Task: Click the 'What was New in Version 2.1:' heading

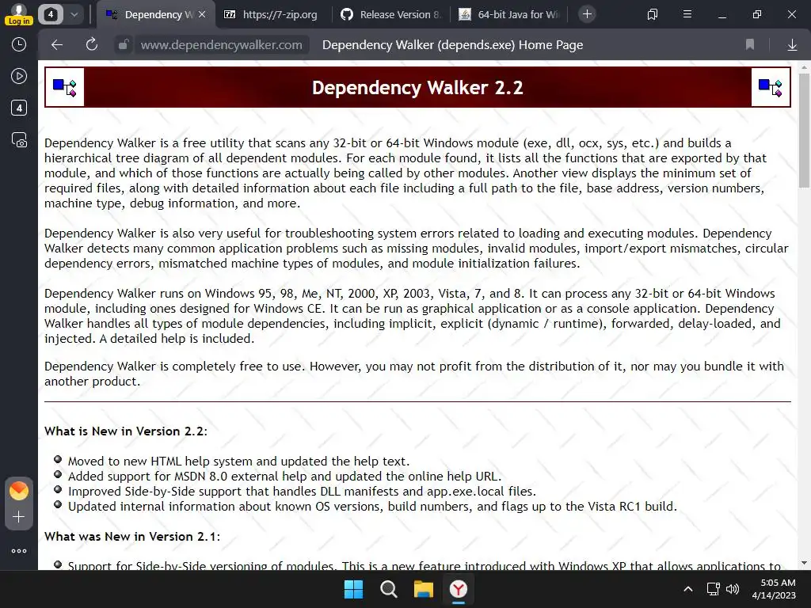Action: [x=132, y=537]
